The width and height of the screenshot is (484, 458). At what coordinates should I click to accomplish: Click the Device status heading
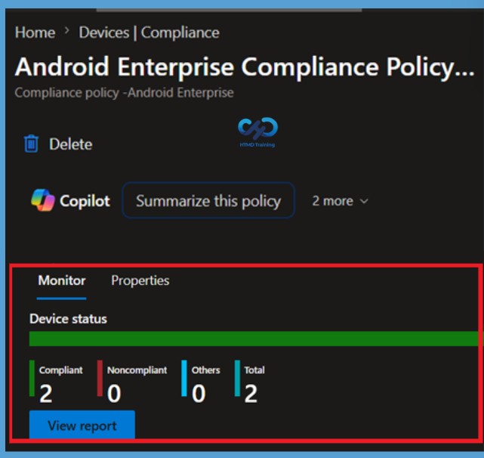(x=68, y=319)
